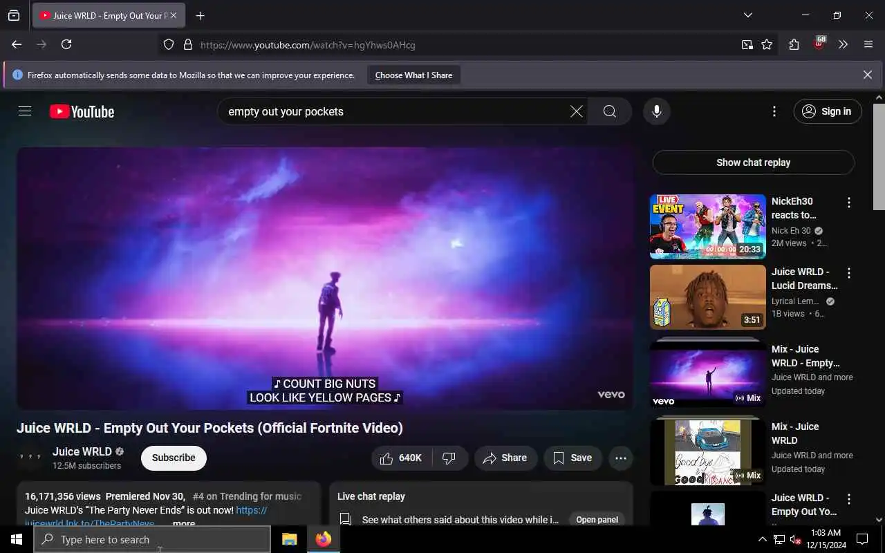The width and height of the screenshot is (885, 553).
Task: Open network status tray icon
Action: tap(779, 539)
